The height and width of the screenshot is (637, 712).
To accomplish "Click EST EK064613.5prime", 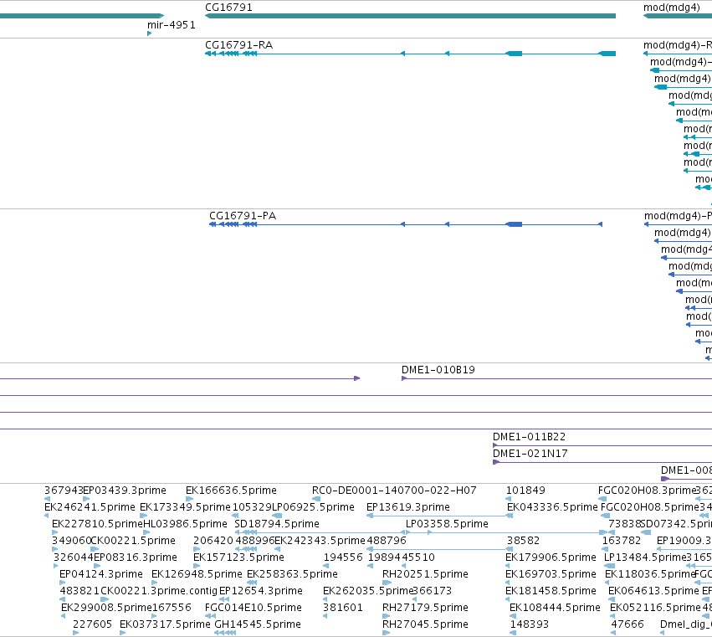I will [x=654, y=591].
